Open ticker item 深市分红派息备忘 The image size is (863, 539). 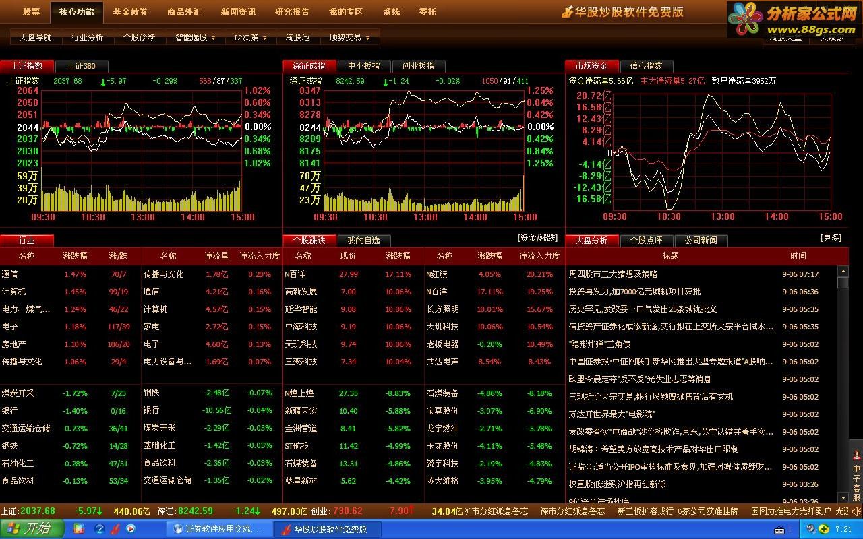point(572,511)
